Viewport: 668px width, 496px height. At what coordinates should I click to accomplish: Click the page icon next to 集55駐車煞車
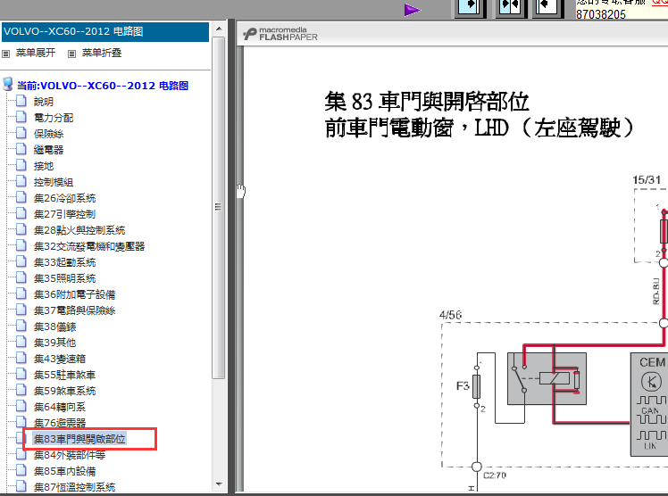pos(21,374)
